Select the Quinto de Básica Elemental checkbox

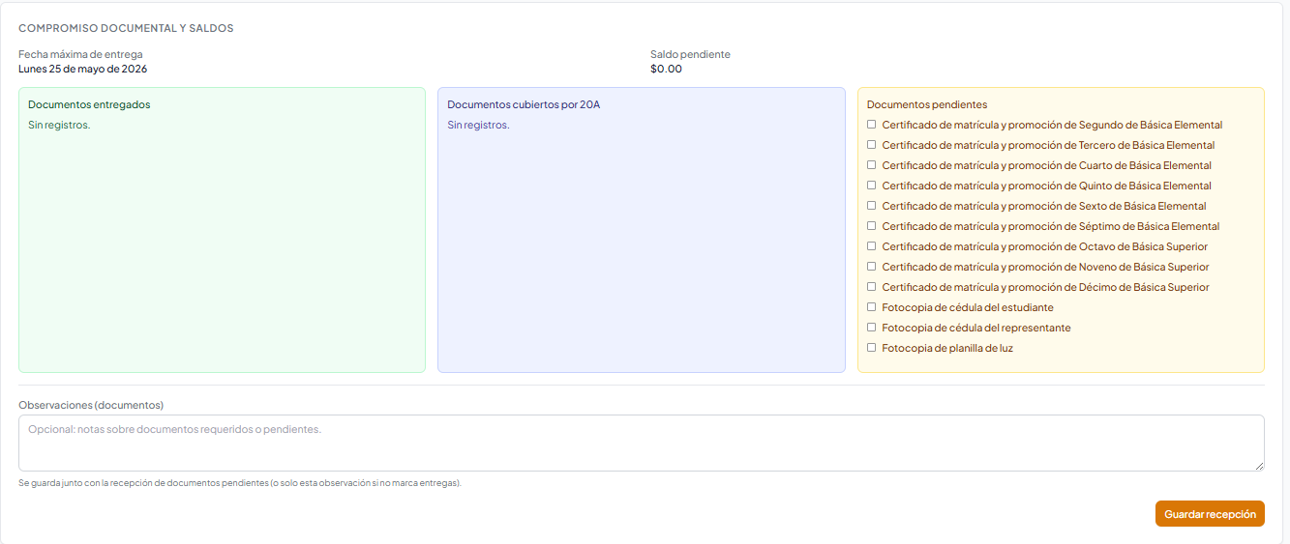coord(872,186)
